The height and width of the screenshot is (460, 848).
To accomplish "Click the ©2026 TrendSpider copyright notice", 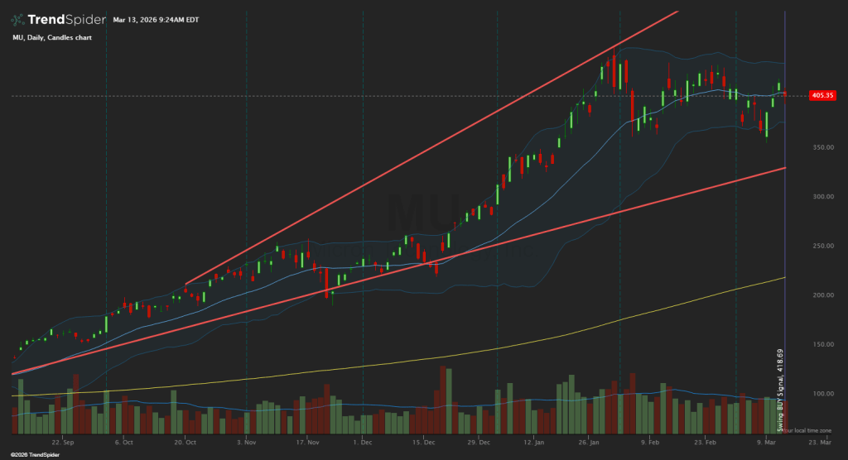I will (x=29, y=454).
